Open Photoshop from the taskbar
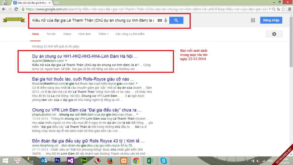293x165 pixels. coord(57,161)
